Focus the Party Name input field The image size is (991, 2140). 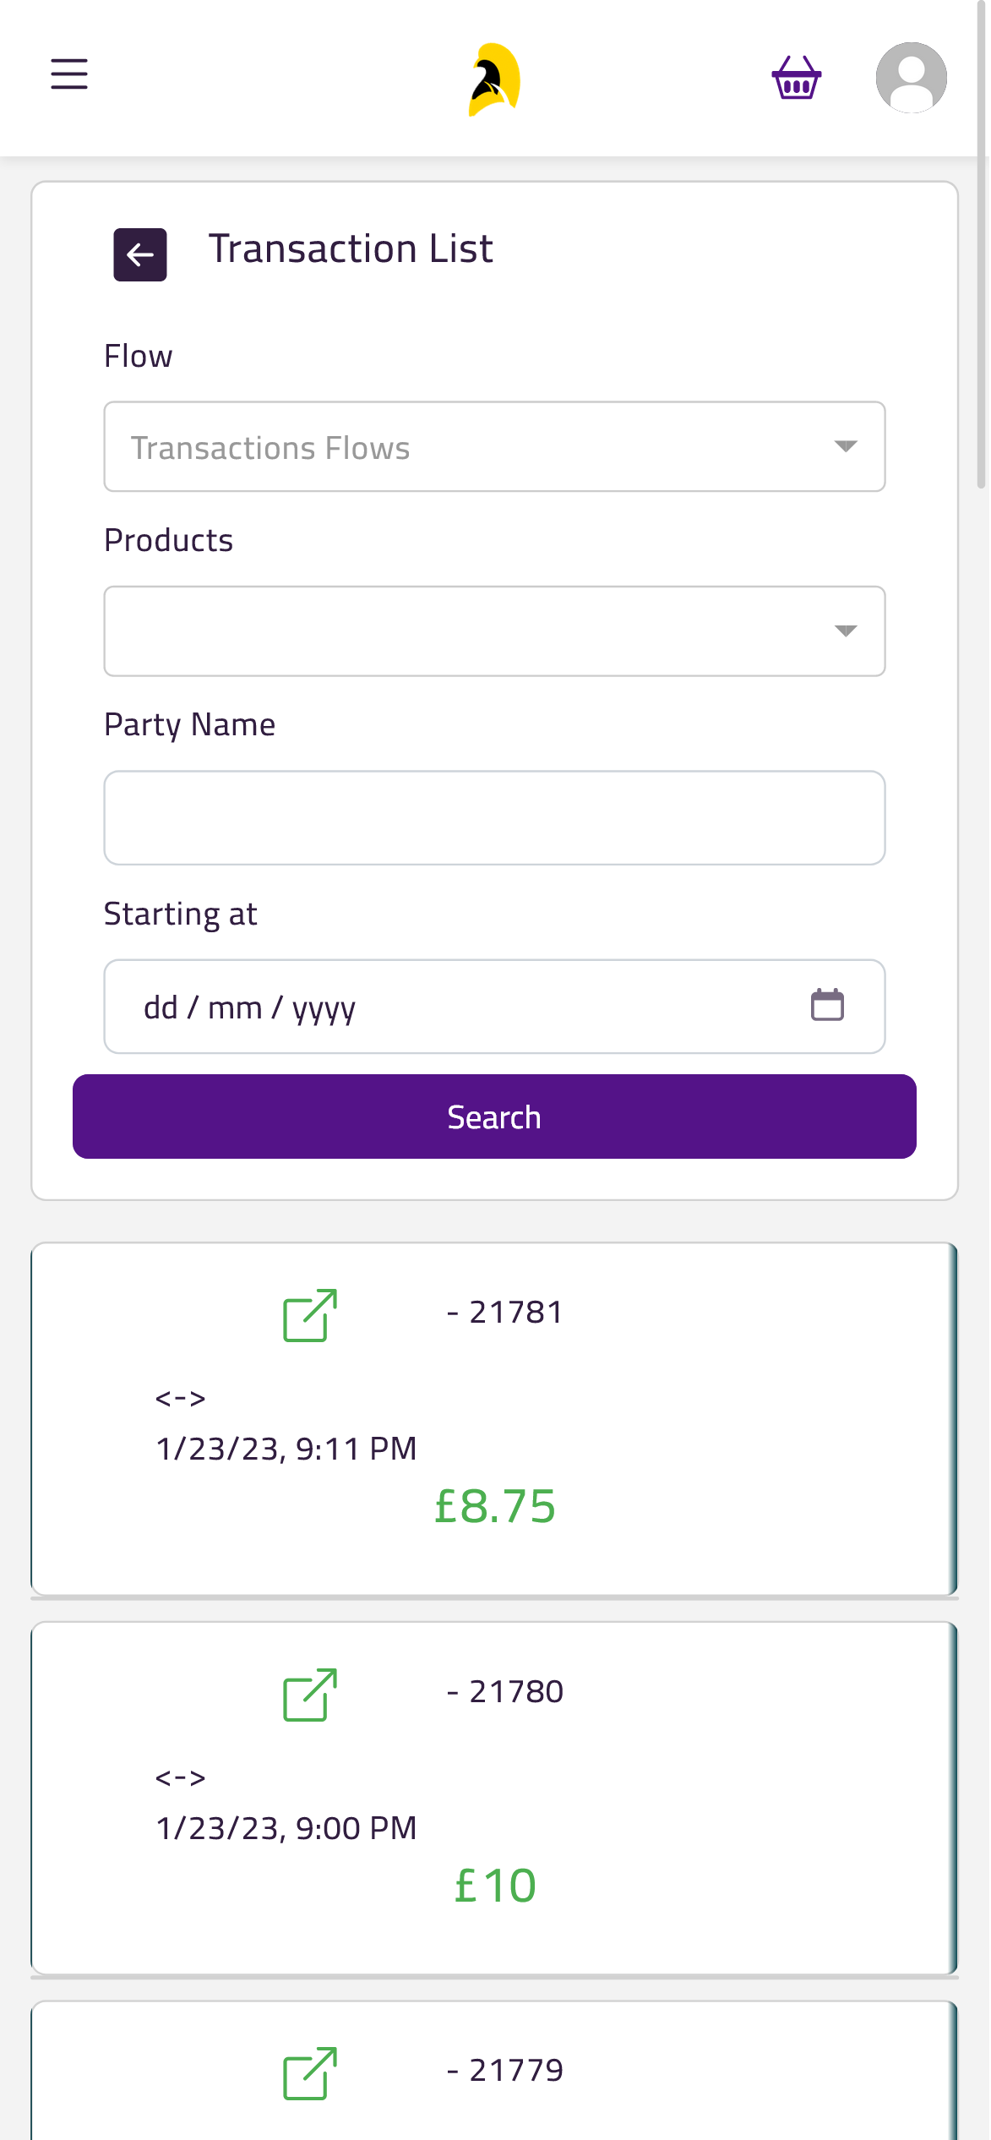point(494,817)
